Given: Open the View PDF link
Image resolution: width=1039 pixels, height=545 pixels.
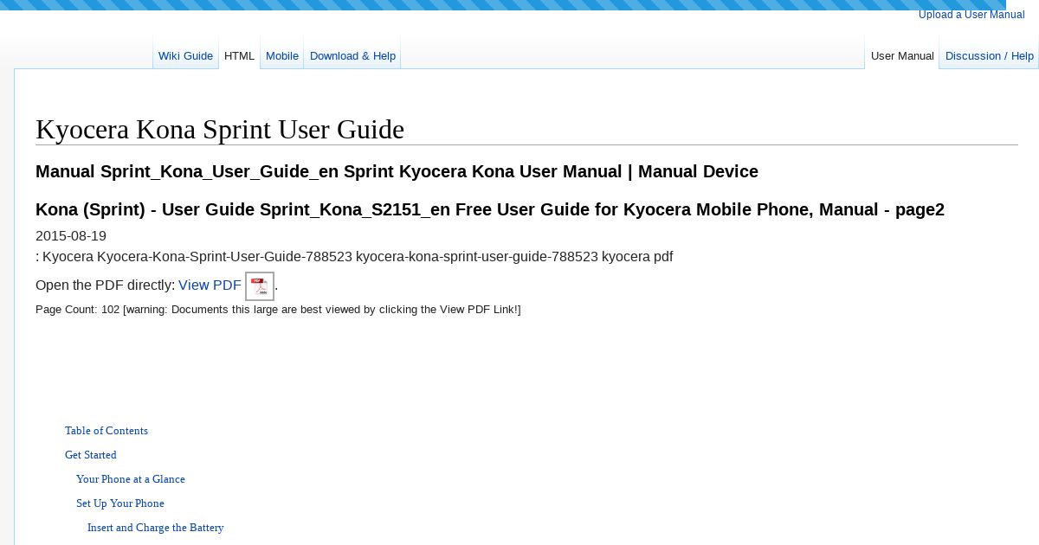Looking at the screenshot, I should click(x=210, y=285).
